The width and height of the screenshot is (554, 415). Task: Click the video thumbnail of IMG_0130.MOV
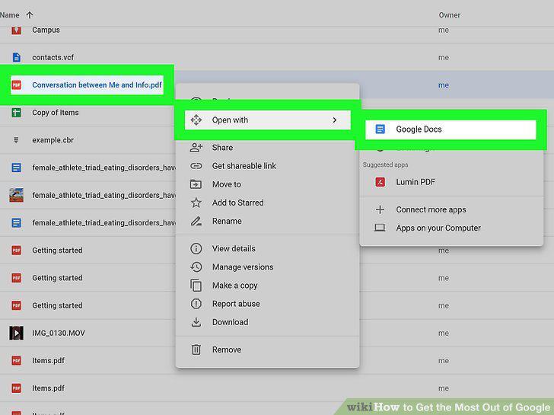(16, 333)
